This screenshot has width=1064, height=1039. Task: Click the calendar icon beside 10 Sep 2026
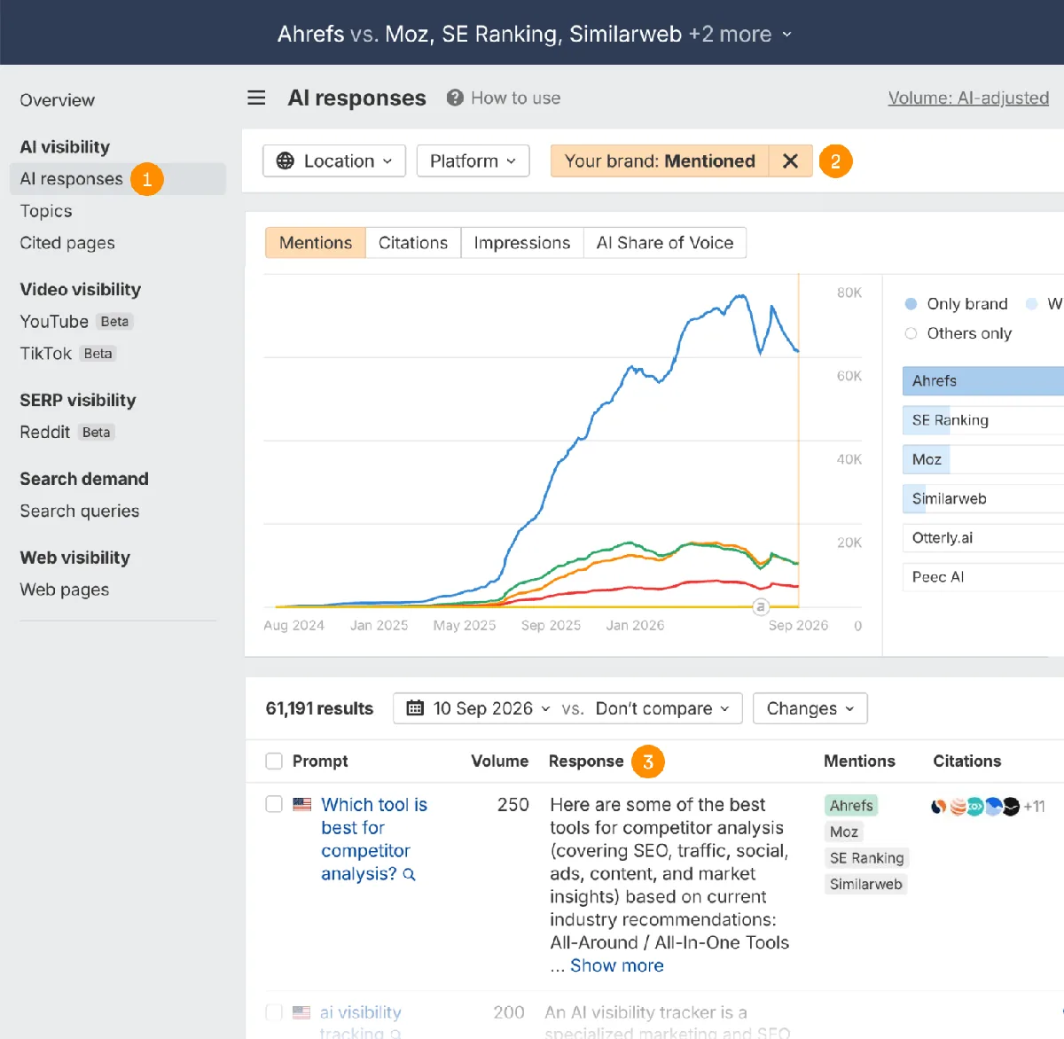coord(415,708)
